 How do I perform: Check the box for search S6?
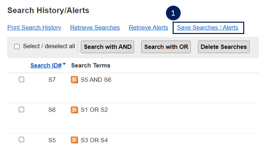pos(21,110)
